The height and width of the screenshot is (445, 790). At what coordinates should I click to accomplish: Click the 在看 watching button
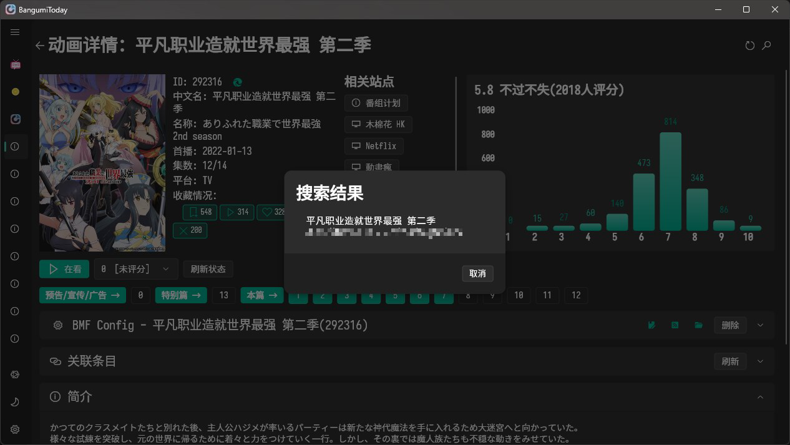pyautogui.click(x=64, y=269)
